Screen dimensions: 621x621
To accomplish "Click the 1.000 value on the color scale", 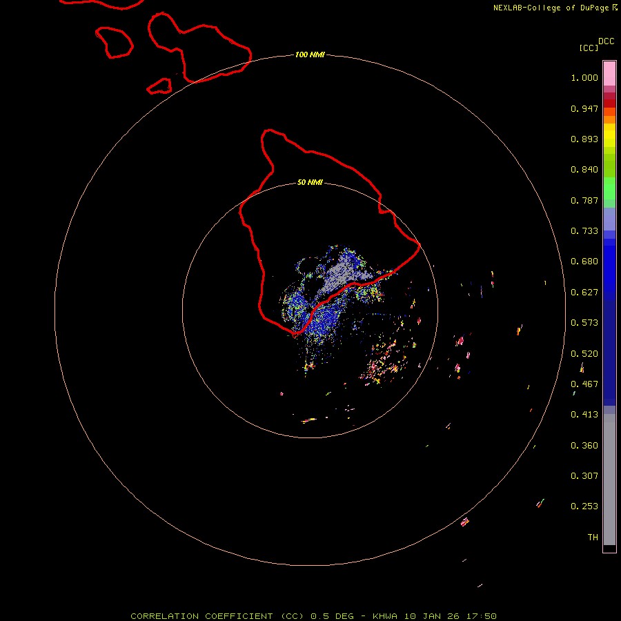I will (x=584, y=77).
